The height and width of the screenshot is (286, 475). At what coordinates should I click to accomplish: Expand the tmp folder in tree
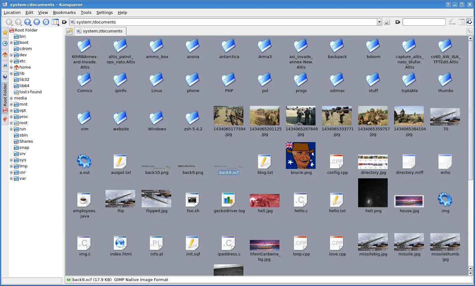11,166
